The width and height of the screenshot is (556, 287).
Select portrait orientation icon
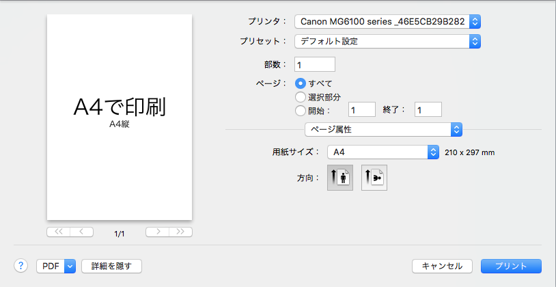(x=340, y=177)
